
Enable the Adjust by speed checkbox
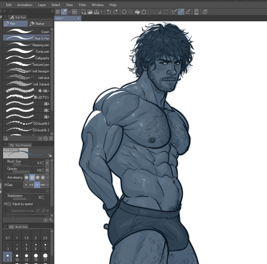click(x=9, y=204)
